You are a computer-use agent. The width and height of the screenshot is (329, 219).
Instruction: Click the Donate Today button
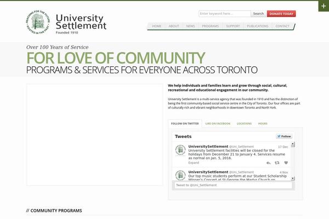tap(281, 14)
